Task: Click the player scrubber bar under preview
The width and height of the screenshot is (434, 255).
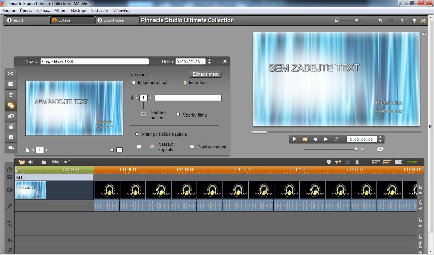Action: (x=337, y=132)
